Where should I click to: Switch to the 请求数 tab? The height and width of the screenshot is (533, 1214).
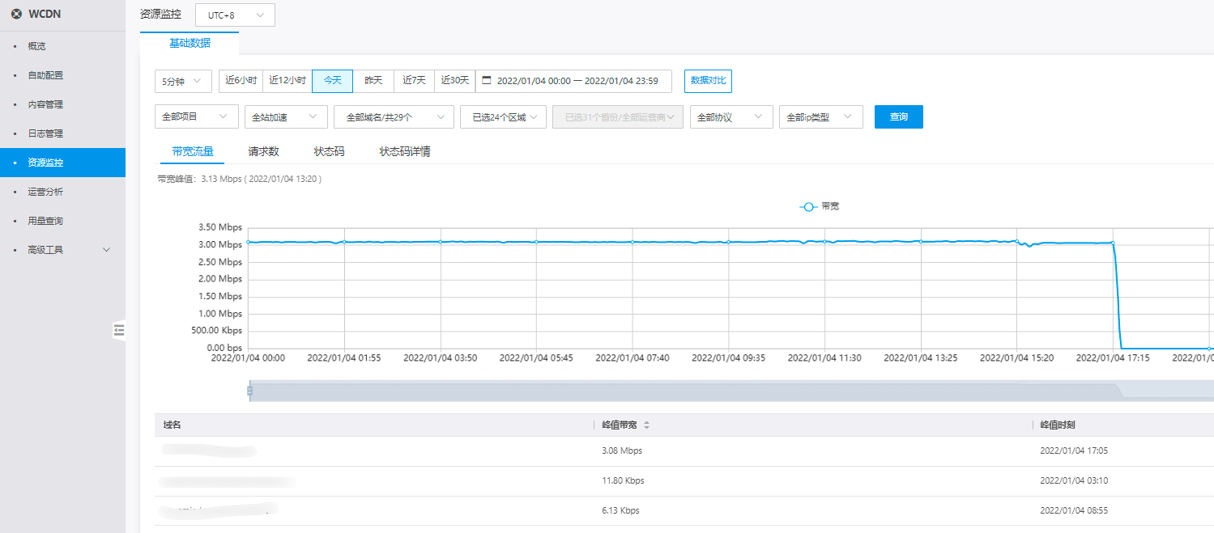(263, 151)
